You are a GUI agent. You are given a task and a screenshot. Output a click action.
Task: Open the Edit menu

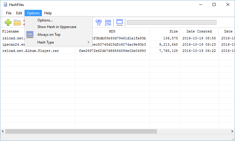click(19, 13)
